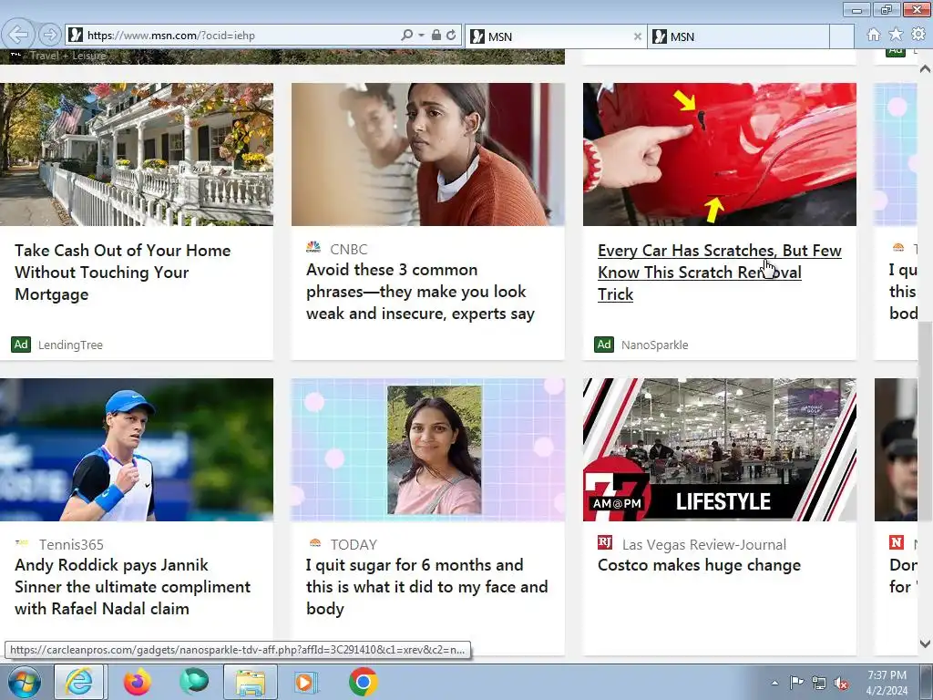
Task: Click the red N source logo icon
Action: [x=897, y=542]
